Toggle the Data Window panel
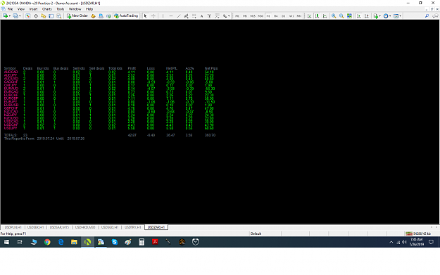Viewport: 440px width, 275px height. point(36,16)
